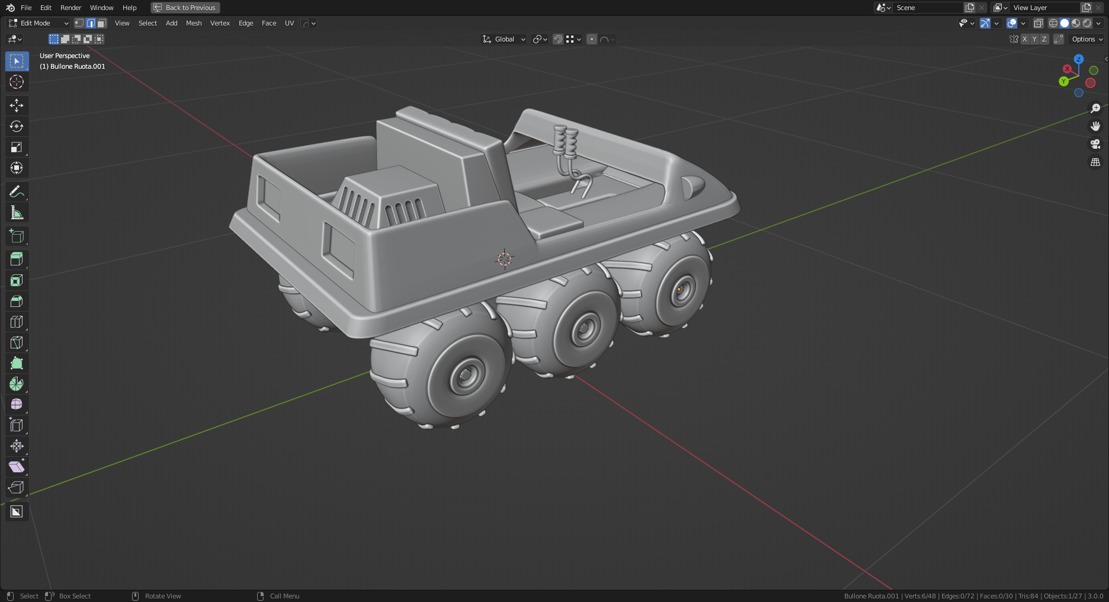
Task: Click the Back to Previous button
Action: 185,8
